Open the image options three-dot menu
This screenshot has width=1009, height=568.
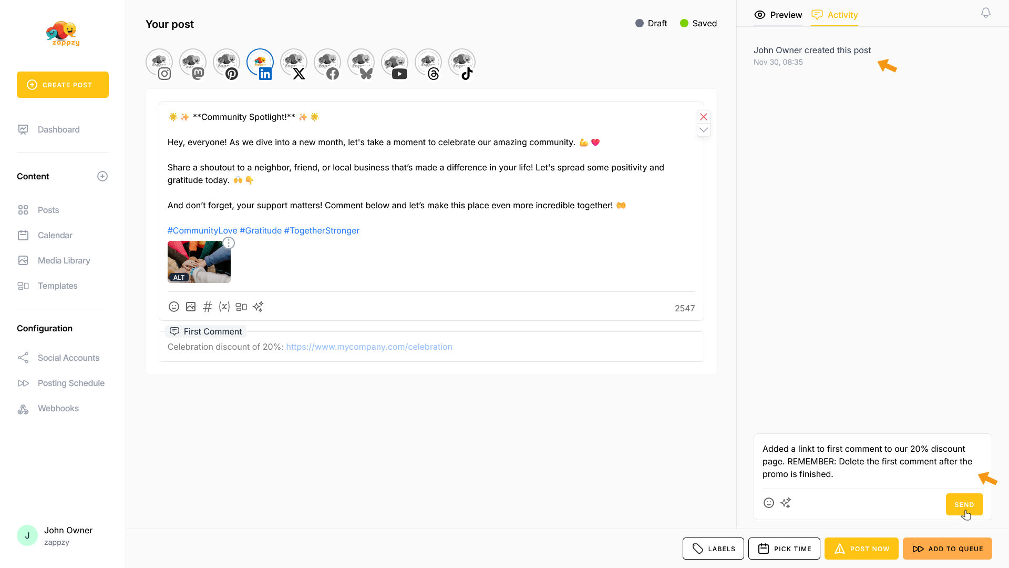[x=229, y=243]
